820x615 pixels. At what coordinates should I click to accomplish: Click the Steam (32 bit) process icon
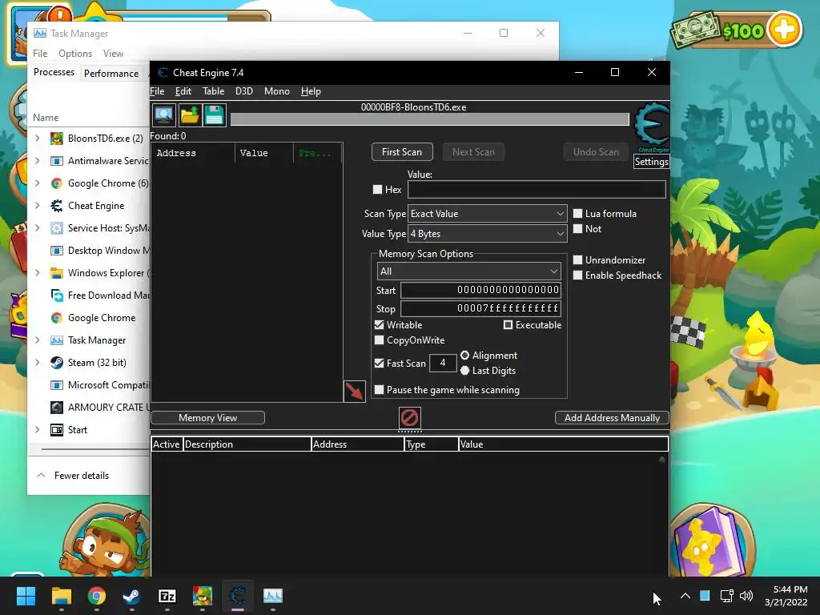[57, 363]
